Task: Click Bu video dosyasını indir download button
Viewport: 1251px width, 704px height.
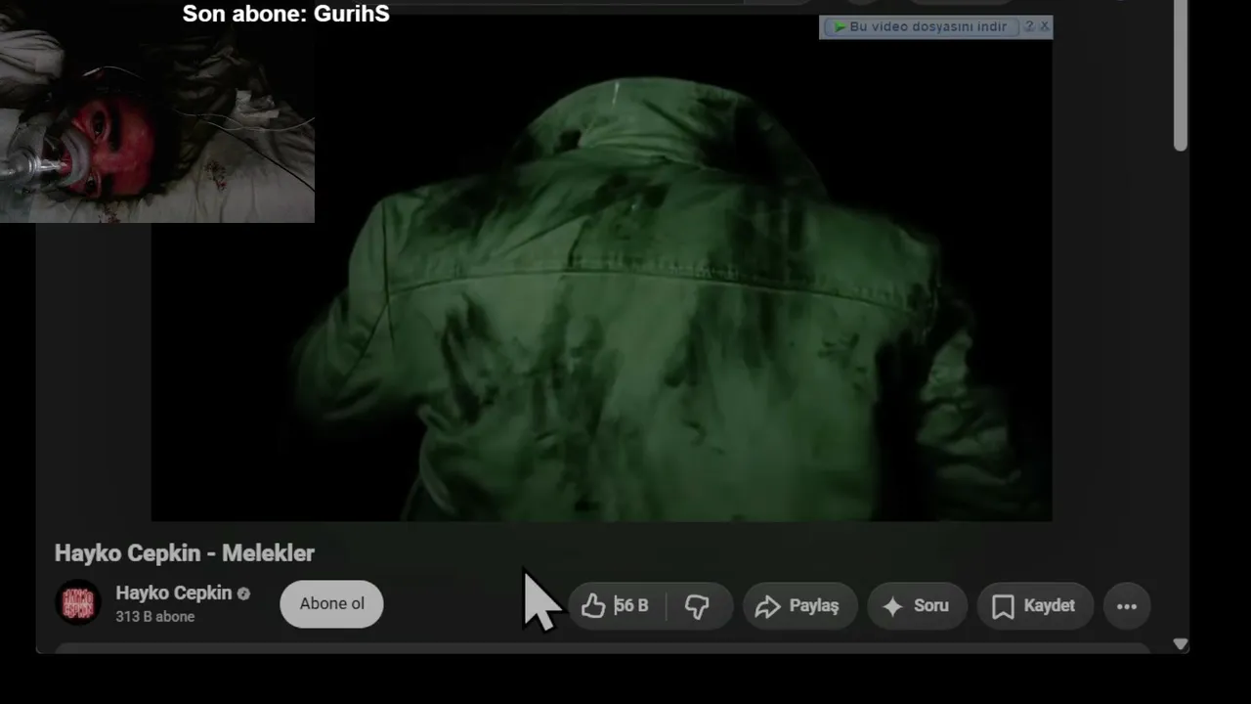Action: pyautogui.click(x=921, y=26)
